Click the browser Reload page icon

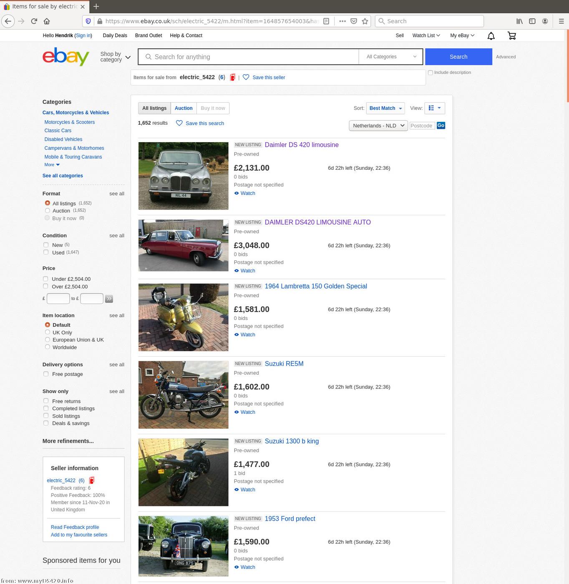pyautogui.click(x=34, y=21)
